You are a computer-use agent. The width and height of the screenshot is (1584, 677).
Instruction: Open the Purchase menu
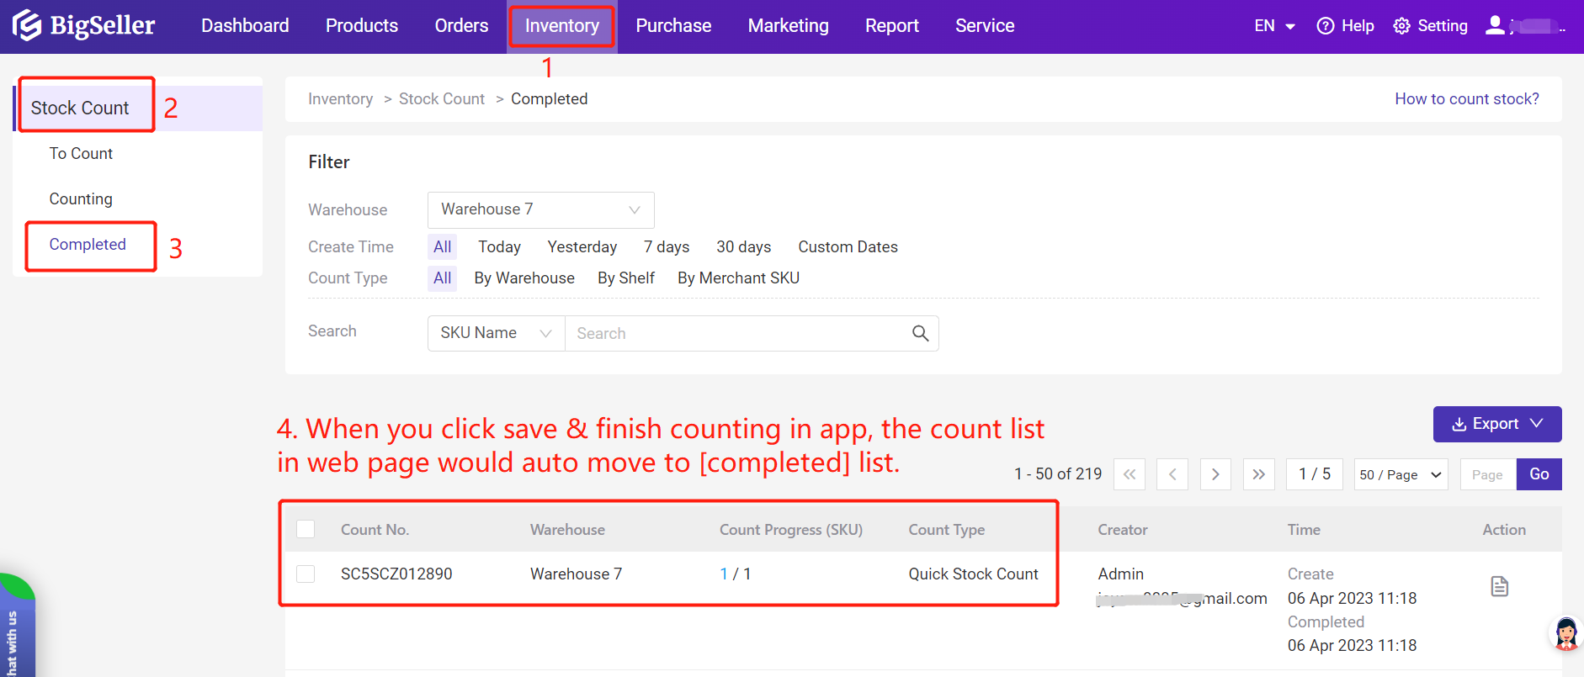(673, 26)
